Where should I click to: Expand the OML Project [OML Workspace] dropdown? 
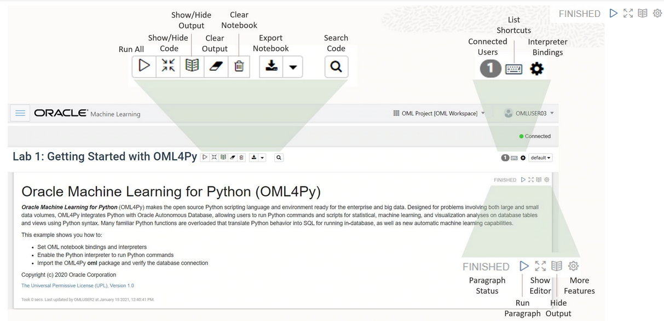tap(439, 113)
